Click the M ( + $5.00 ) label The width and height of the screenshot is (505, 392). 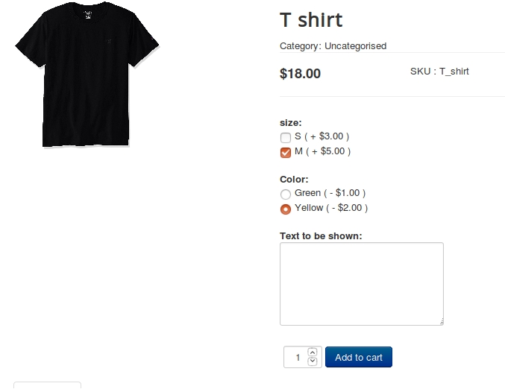[322, 151]
